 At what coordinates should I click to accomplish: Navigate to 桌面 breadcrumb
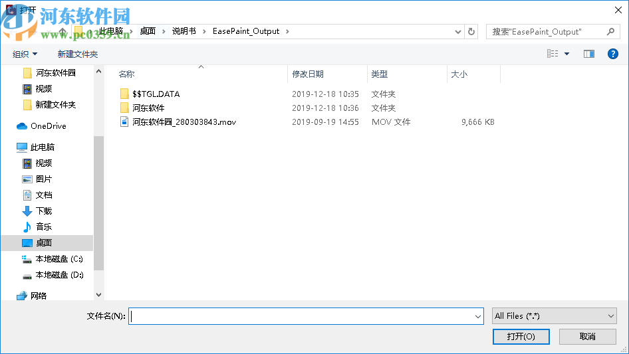click(148, 31)
